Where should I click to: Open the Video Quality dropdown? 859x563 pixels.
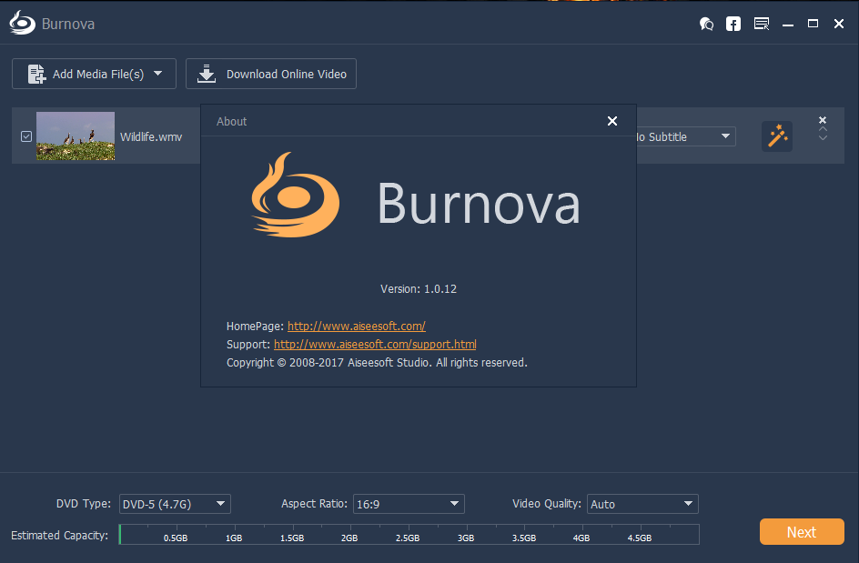(642, 504)
